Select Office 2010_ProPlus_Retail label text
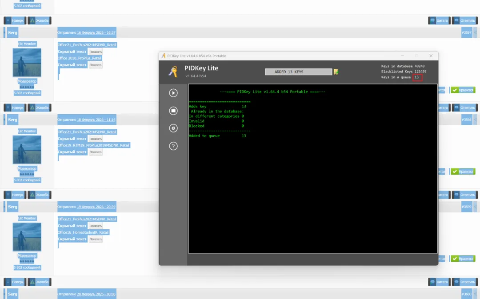This screenshot has width=480, height=299. [80, 58]
